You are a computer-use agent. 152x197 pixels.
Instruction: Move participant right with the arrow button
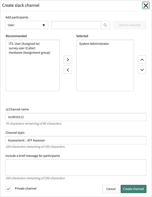68,59
